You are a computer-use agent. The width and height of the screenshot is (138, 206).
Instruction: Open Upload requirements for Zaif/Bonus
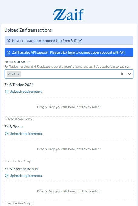click(x=26, y=134)
